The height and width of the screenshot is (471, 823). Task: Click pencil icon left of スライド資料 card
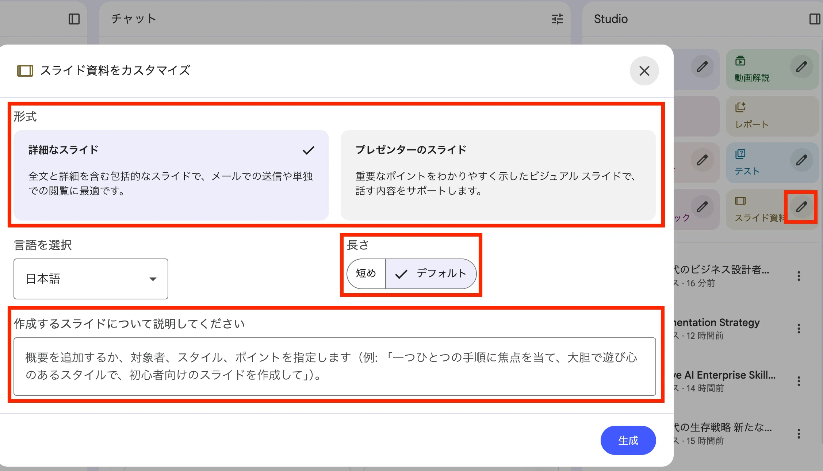[702, 207]
